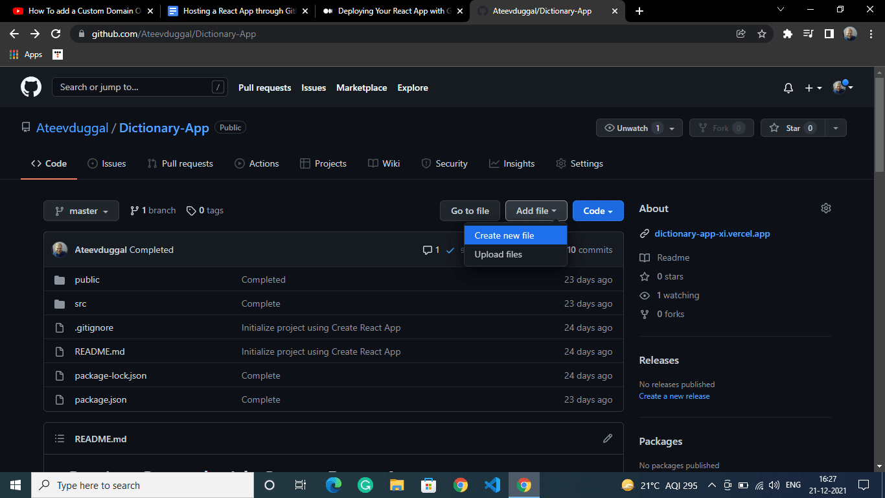Expand the Add file dropdown

pyautogui.click(x=536, y=211)
